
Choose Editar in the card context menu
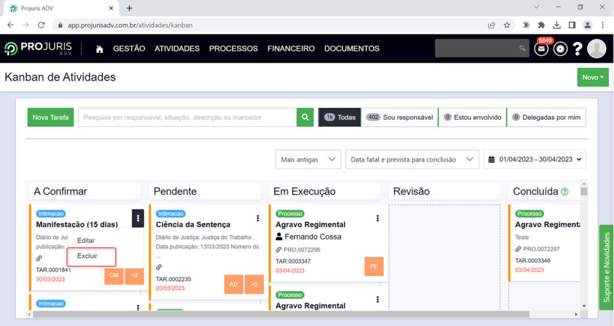[x=86, y=241]
